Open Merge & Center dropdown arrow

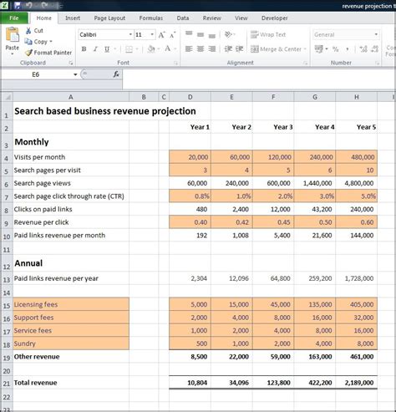305,49
